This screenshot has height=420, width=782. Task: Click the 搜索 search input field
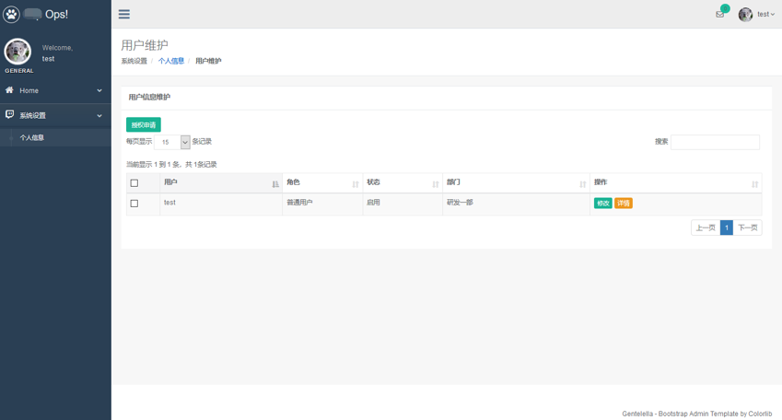(715, 142)
